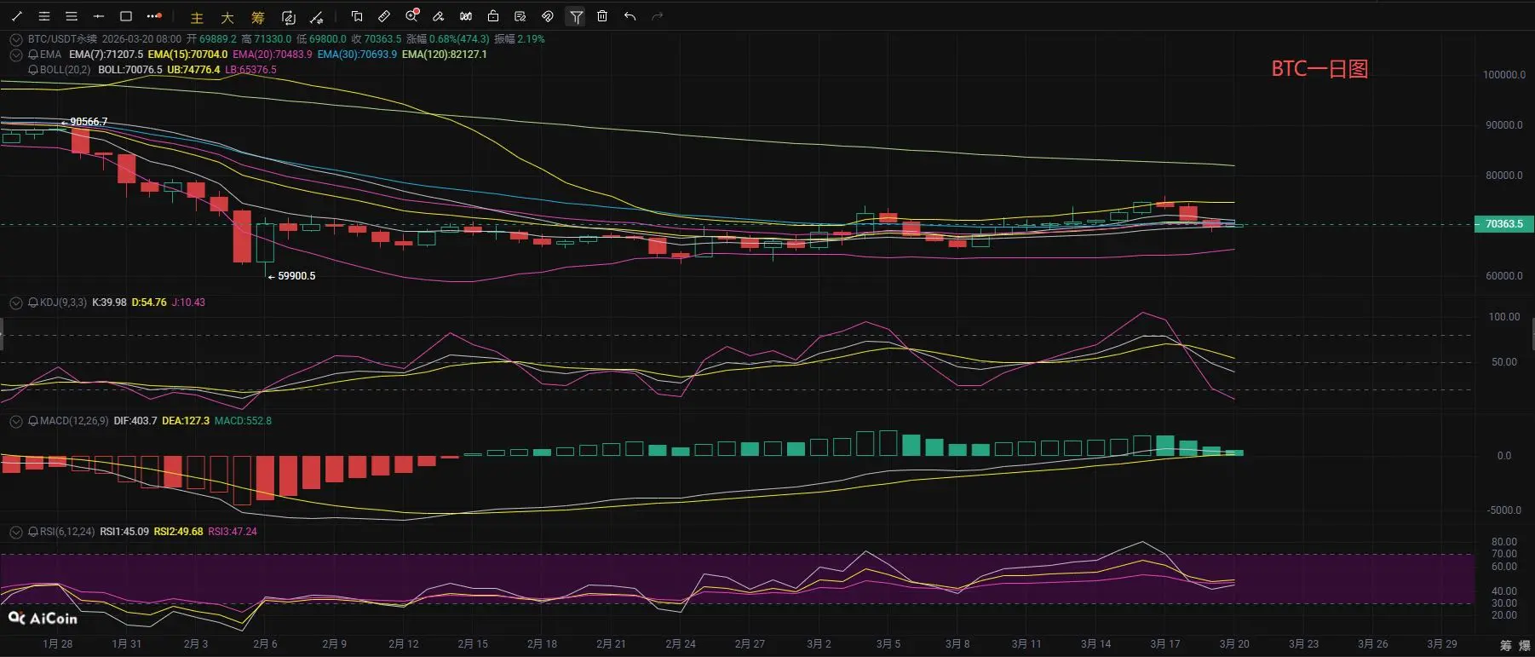Click the 2月 6 date on time axis
The width and height of the screenshot is (1535, 657).
pos(265,644)
